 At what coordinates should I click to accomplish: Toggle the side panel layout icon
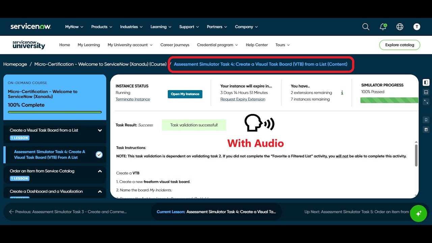pos(426,83)
